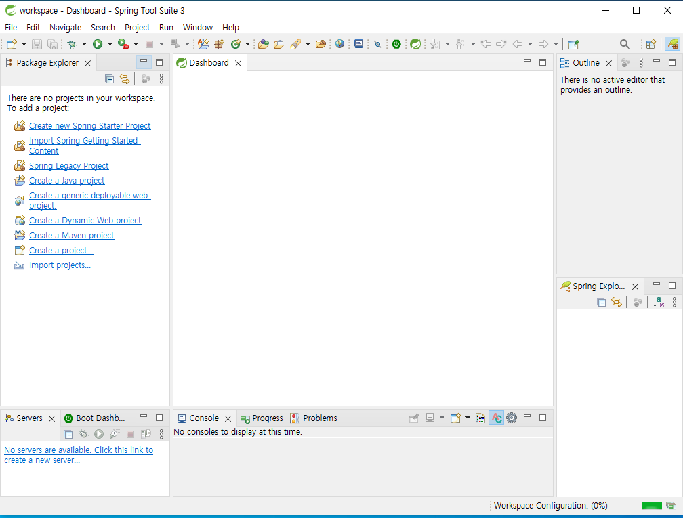Open dropdown arrow next to New icon
The image size is (683, 518).
pyautogui.click(x=24, y=44)
